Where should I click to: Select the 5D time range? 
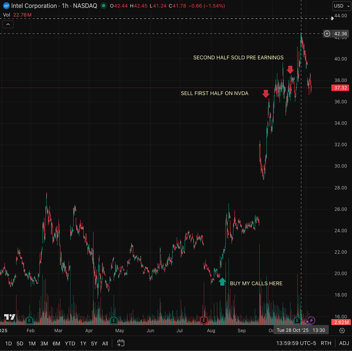tap(20, 343)
